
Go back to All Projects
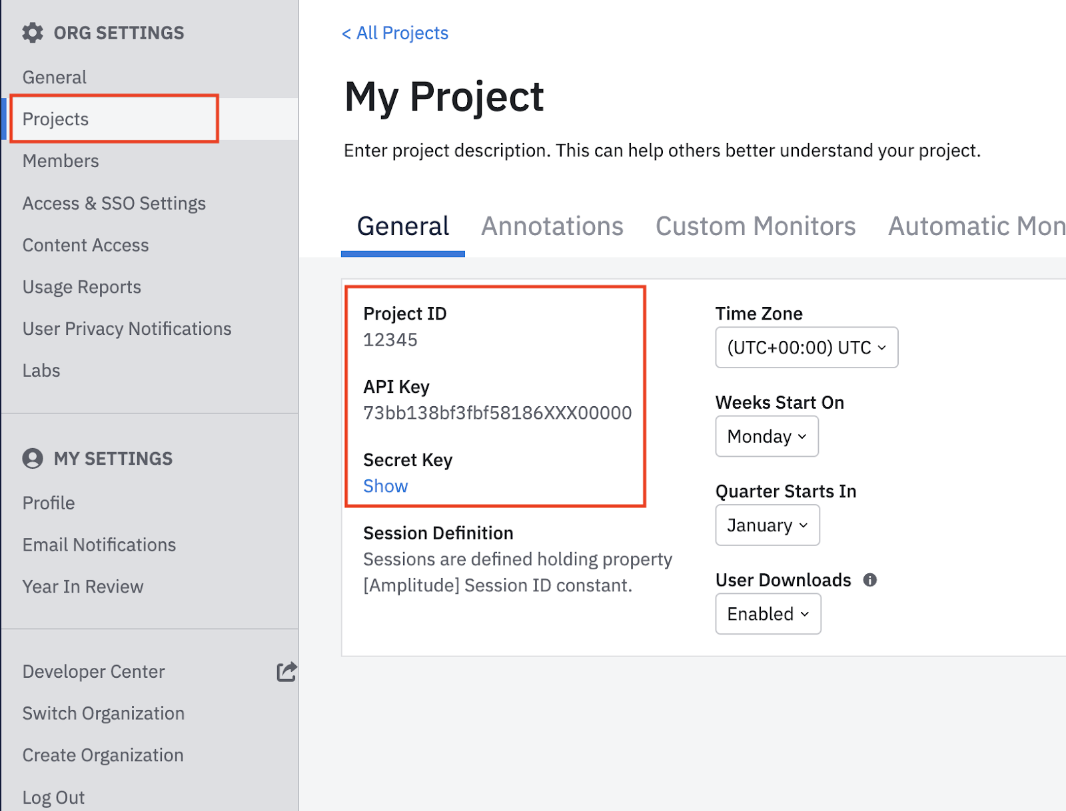click(394, 33)
